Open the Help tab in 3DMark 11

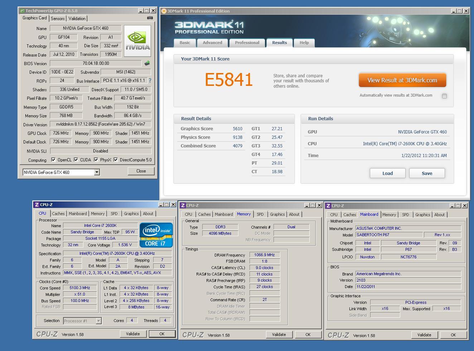304,43
